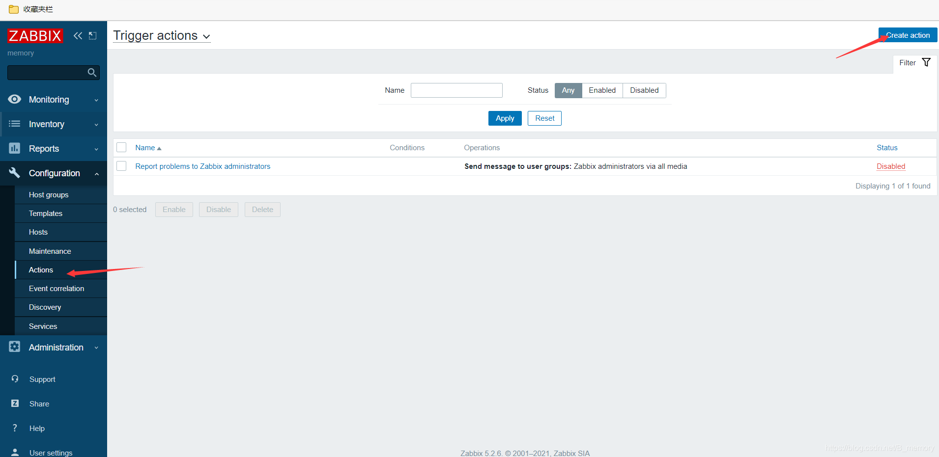Viewport: 939px width, 457px height.
Task: Open User settings link
Action: pos(51,453)
